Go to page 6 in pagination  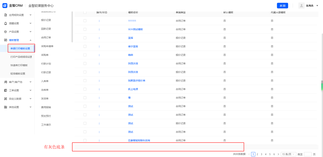tap(274, 154)
